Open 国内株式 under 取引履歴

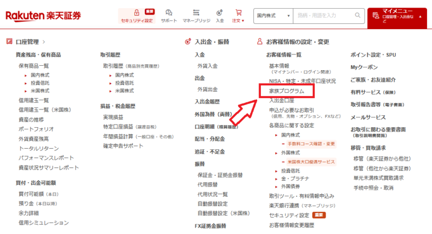point(125,75)
